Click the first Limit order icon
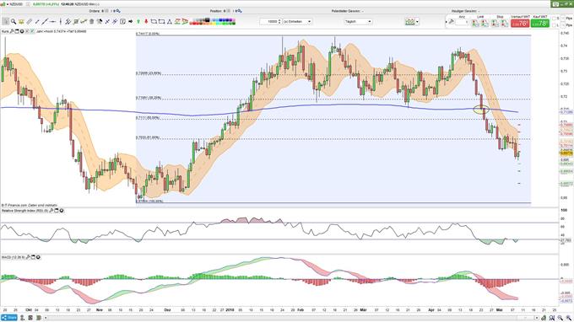This screenshot has height=322, width=574. (474, 24)
